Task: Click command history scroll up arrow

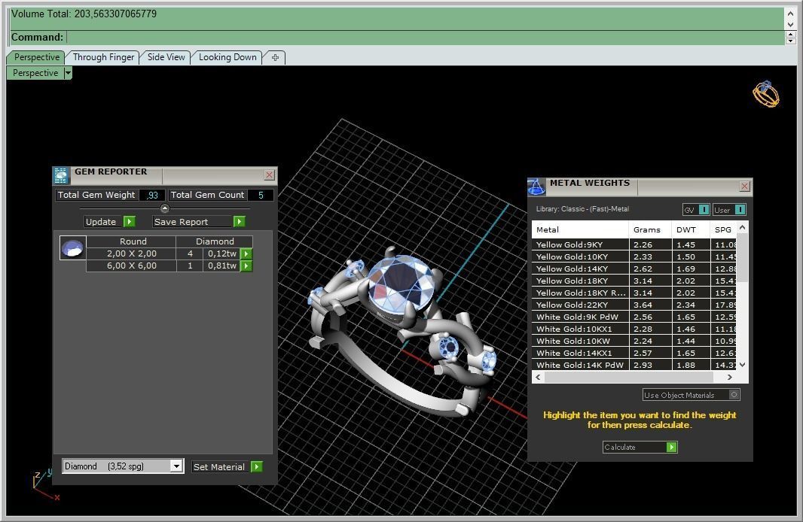Action: coord(791,14)
